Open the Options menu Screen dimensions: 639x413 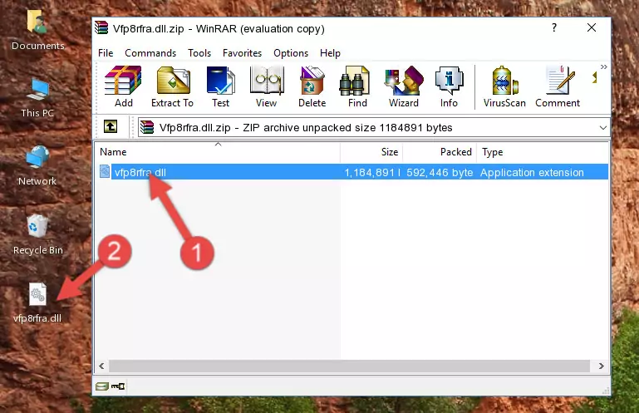point(291,53)
